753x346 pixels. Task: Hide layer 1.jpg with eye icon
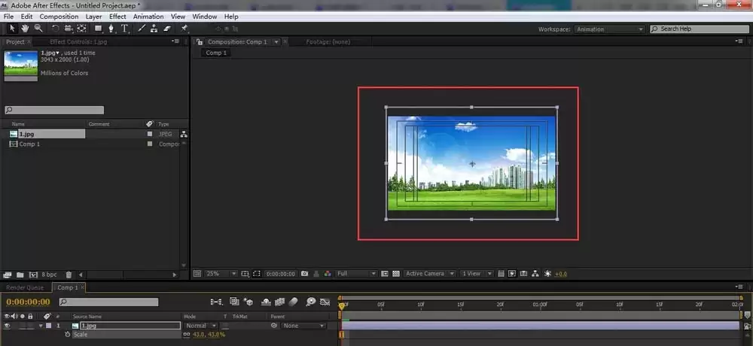8,326
